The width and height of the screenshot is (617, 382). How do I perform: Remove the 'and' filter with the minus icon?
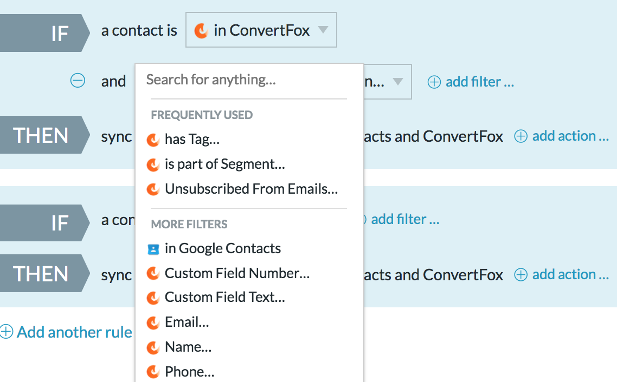(78, 81)
